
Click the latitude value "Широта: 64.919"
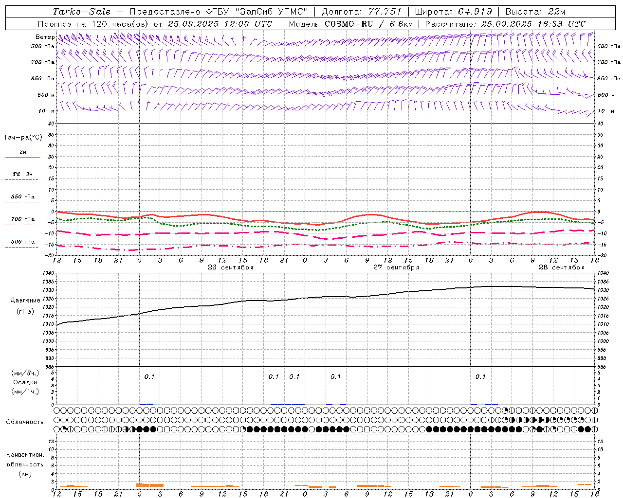(454, 12)
